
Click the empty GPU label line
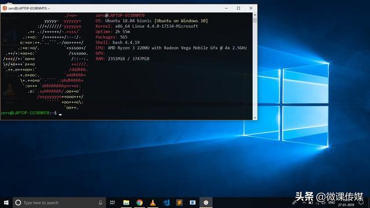100,53
